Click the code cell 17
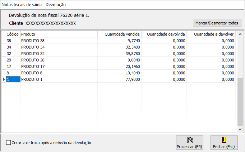 [13, 66]
